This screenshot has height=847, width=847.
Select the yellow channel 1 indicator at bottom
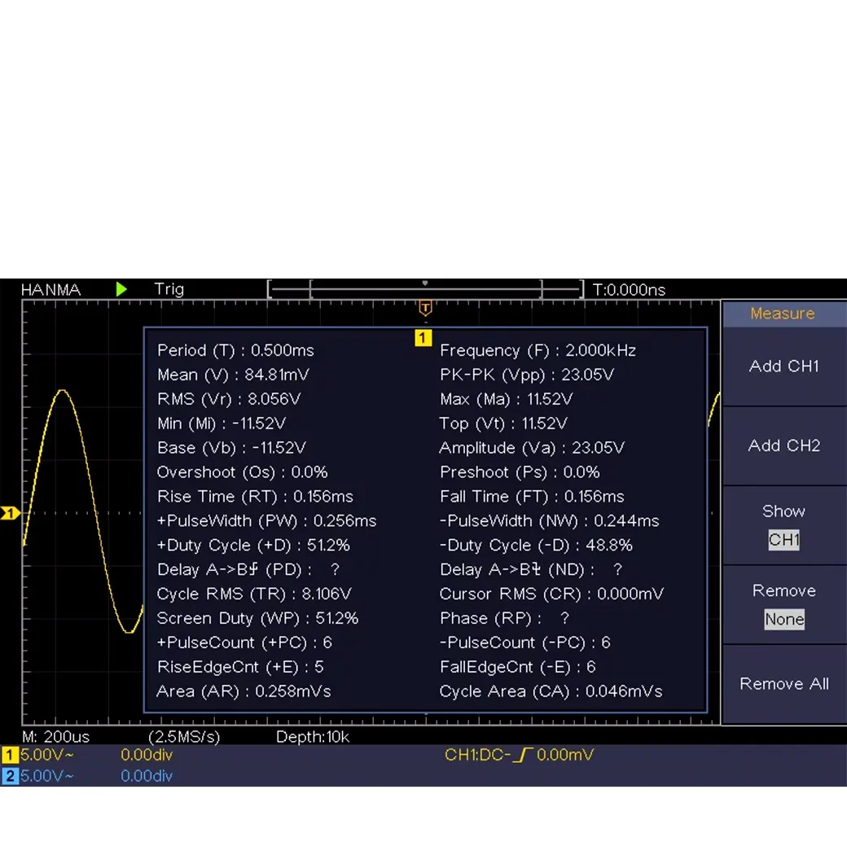(x=10, y=755)
